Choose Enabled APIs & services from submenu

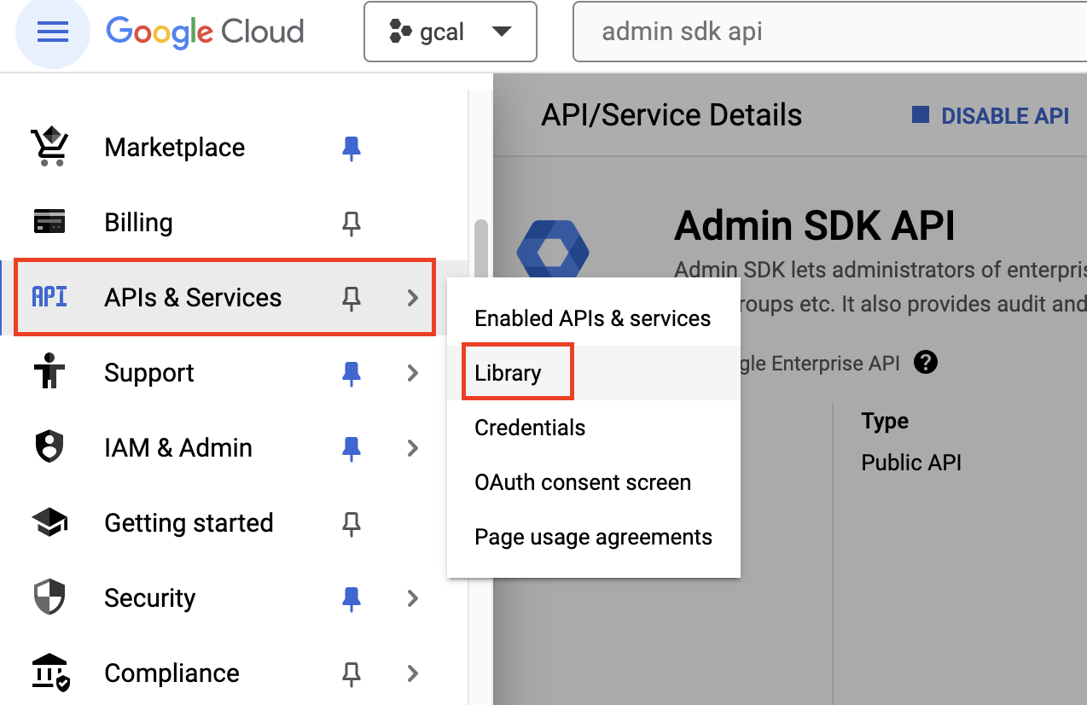pyautogui.click(x=593, y=318)
